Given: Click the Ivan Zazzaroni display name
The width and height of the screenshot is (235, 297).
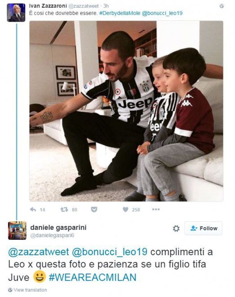Looking at the screenshot, I should pos(48,6).
